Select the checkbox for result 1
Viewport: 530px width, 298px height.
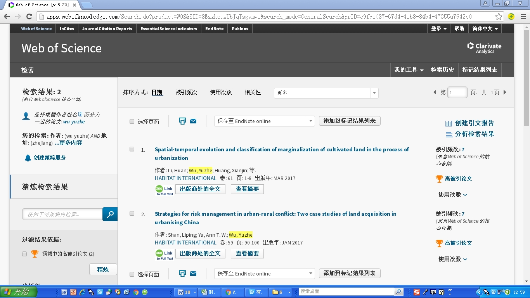tap(132, 149)
